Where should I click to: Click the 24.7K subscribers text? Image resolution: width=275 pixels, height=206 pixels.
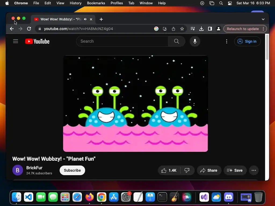[x=39, y=173]
